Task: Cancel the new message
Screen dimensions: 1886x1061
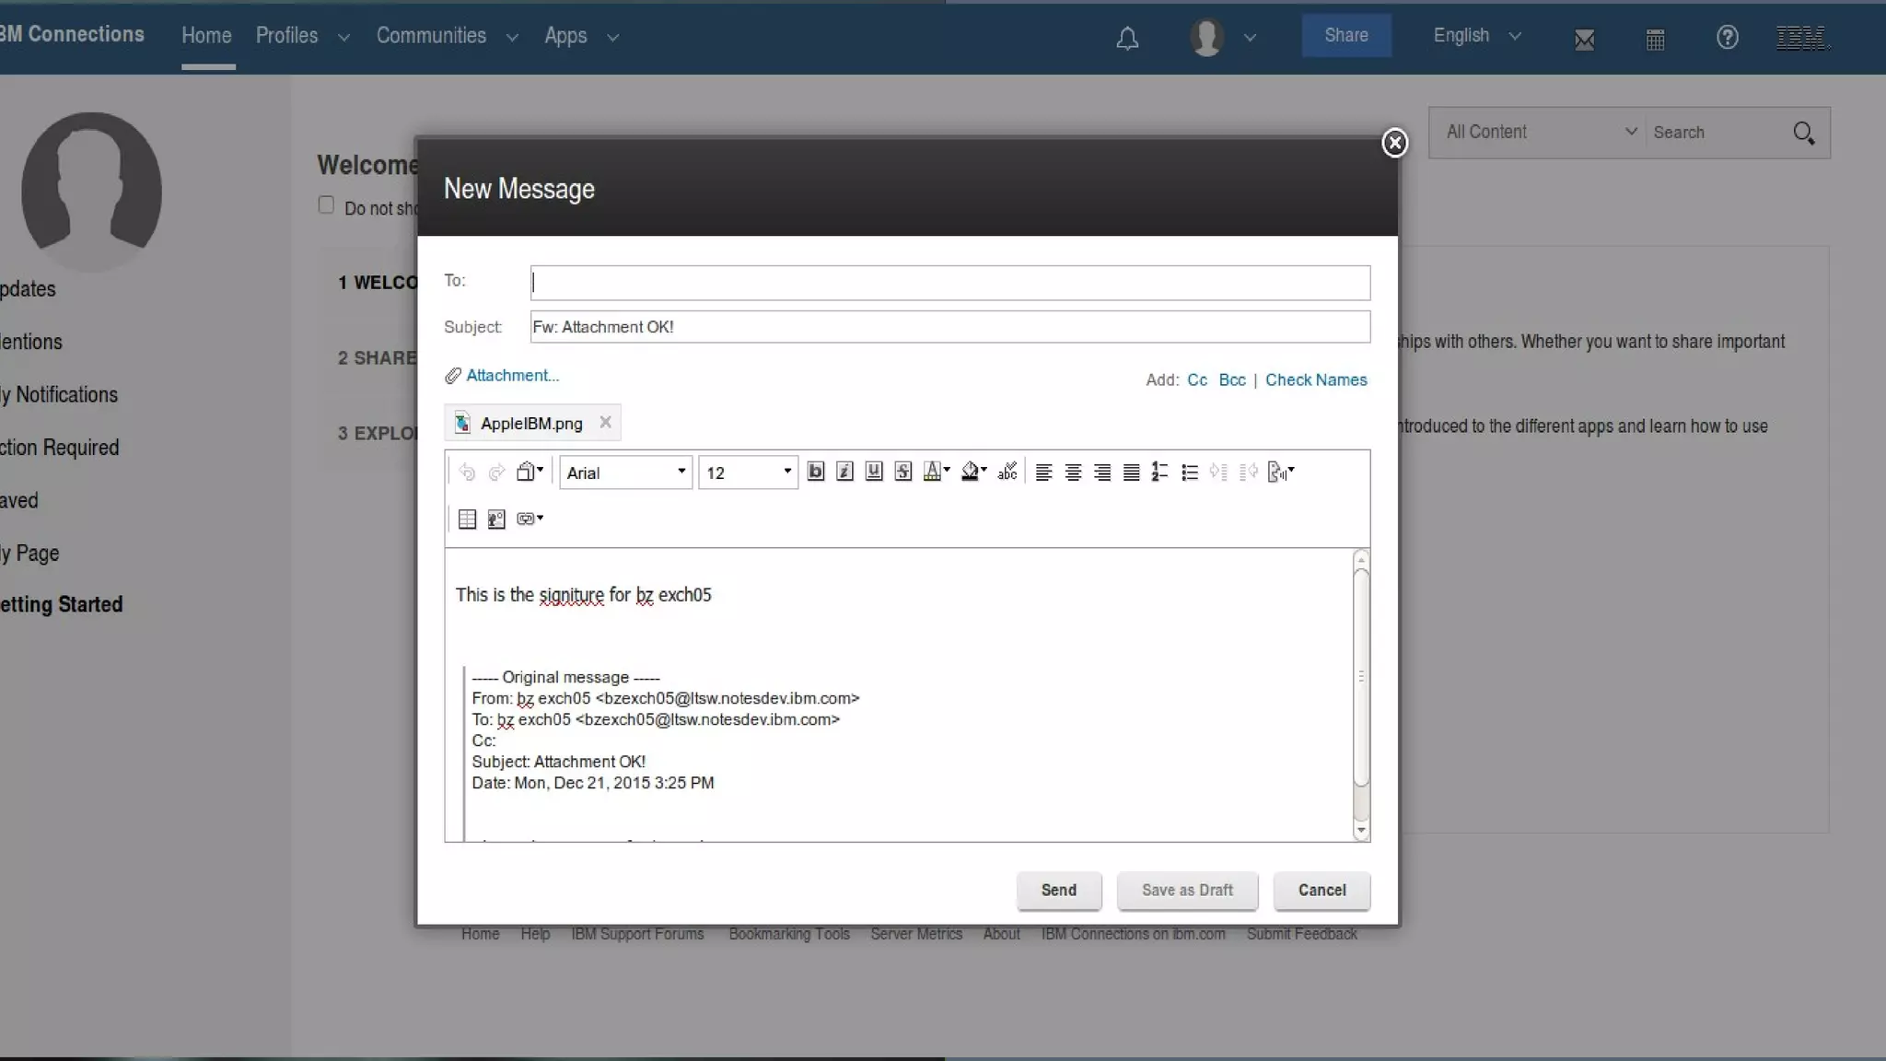Action: pyautogui.click(x=1322, y=891)
